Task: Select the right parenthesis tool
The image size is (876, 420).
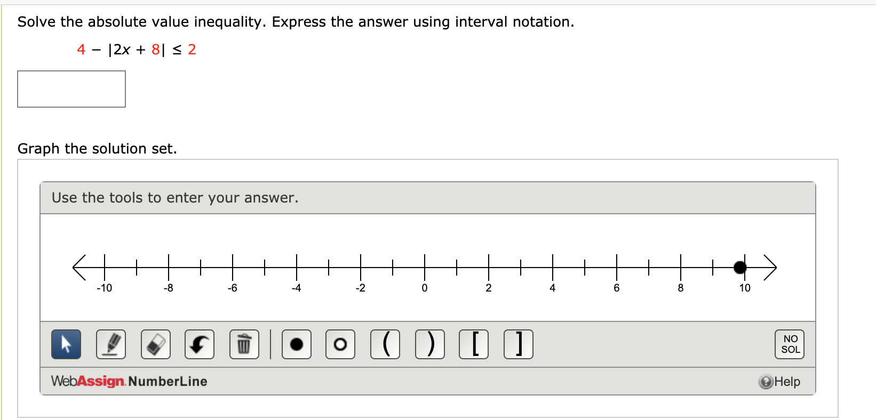Action: click(429, 344)
